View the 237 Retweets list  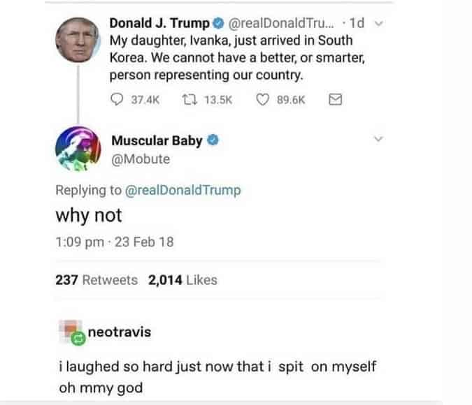point(96,280)
